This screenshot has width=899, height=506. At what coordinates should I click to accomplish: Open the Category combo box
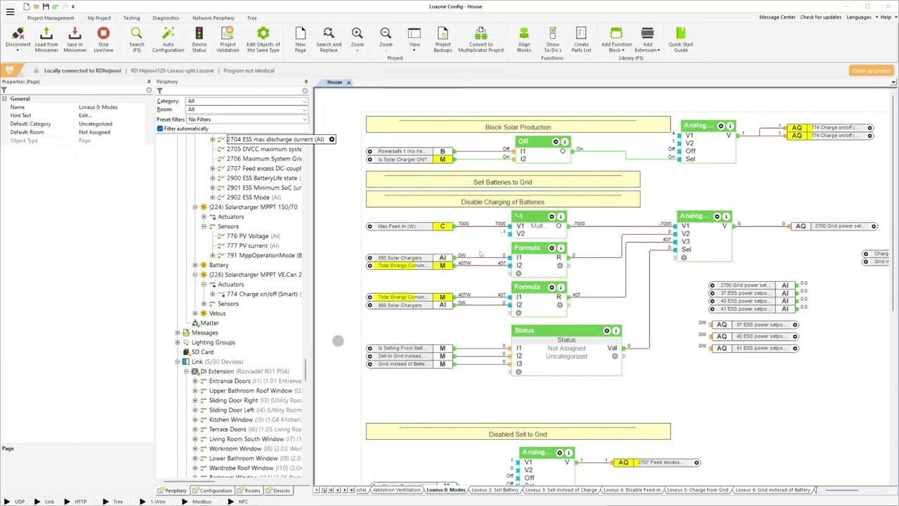pyautogui.click(x=247, y=101)
